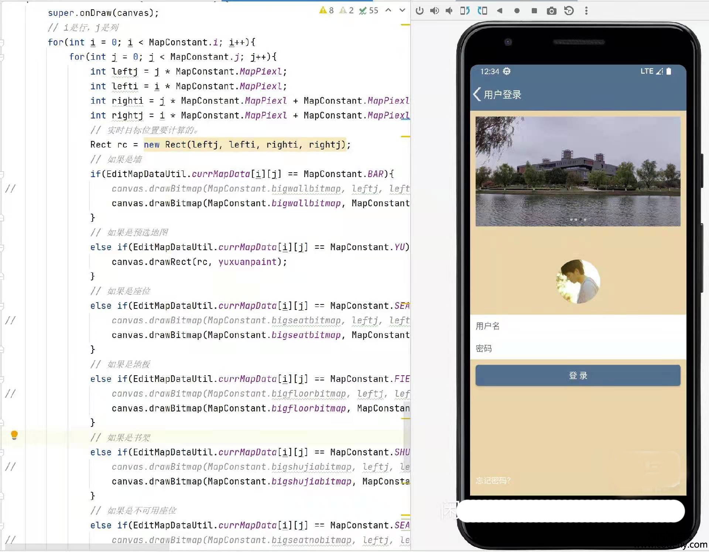Click the yellow warning icon showing 8
The width and height of the screenshot is (709, 552).
[x=326, y=10]
